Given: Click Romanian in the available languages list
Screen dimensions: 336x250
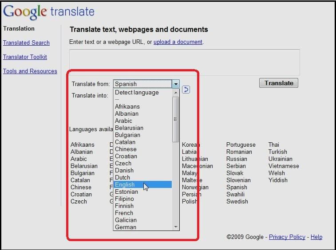Looking at the screenshot, I should pyautogui.click(x=239, y=152).
